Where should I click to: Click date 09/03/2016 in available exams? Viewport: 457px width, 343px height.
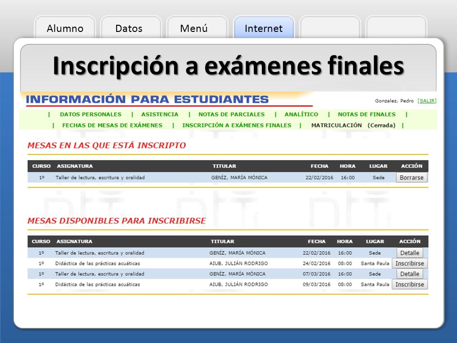click(x=317, y=284)
